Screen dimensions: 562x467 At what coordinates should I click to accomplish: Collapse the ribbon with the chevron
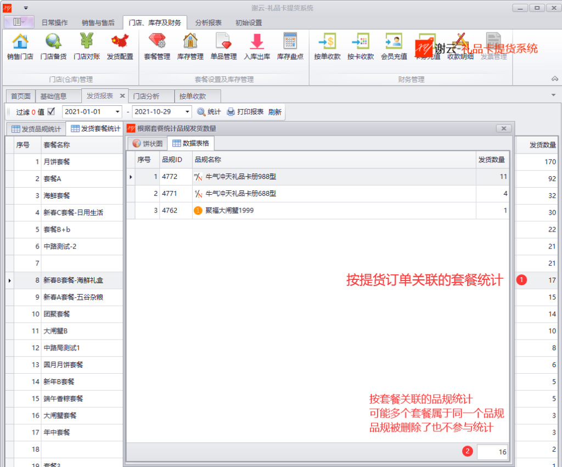pyautogui.click(x=554, y=78)
